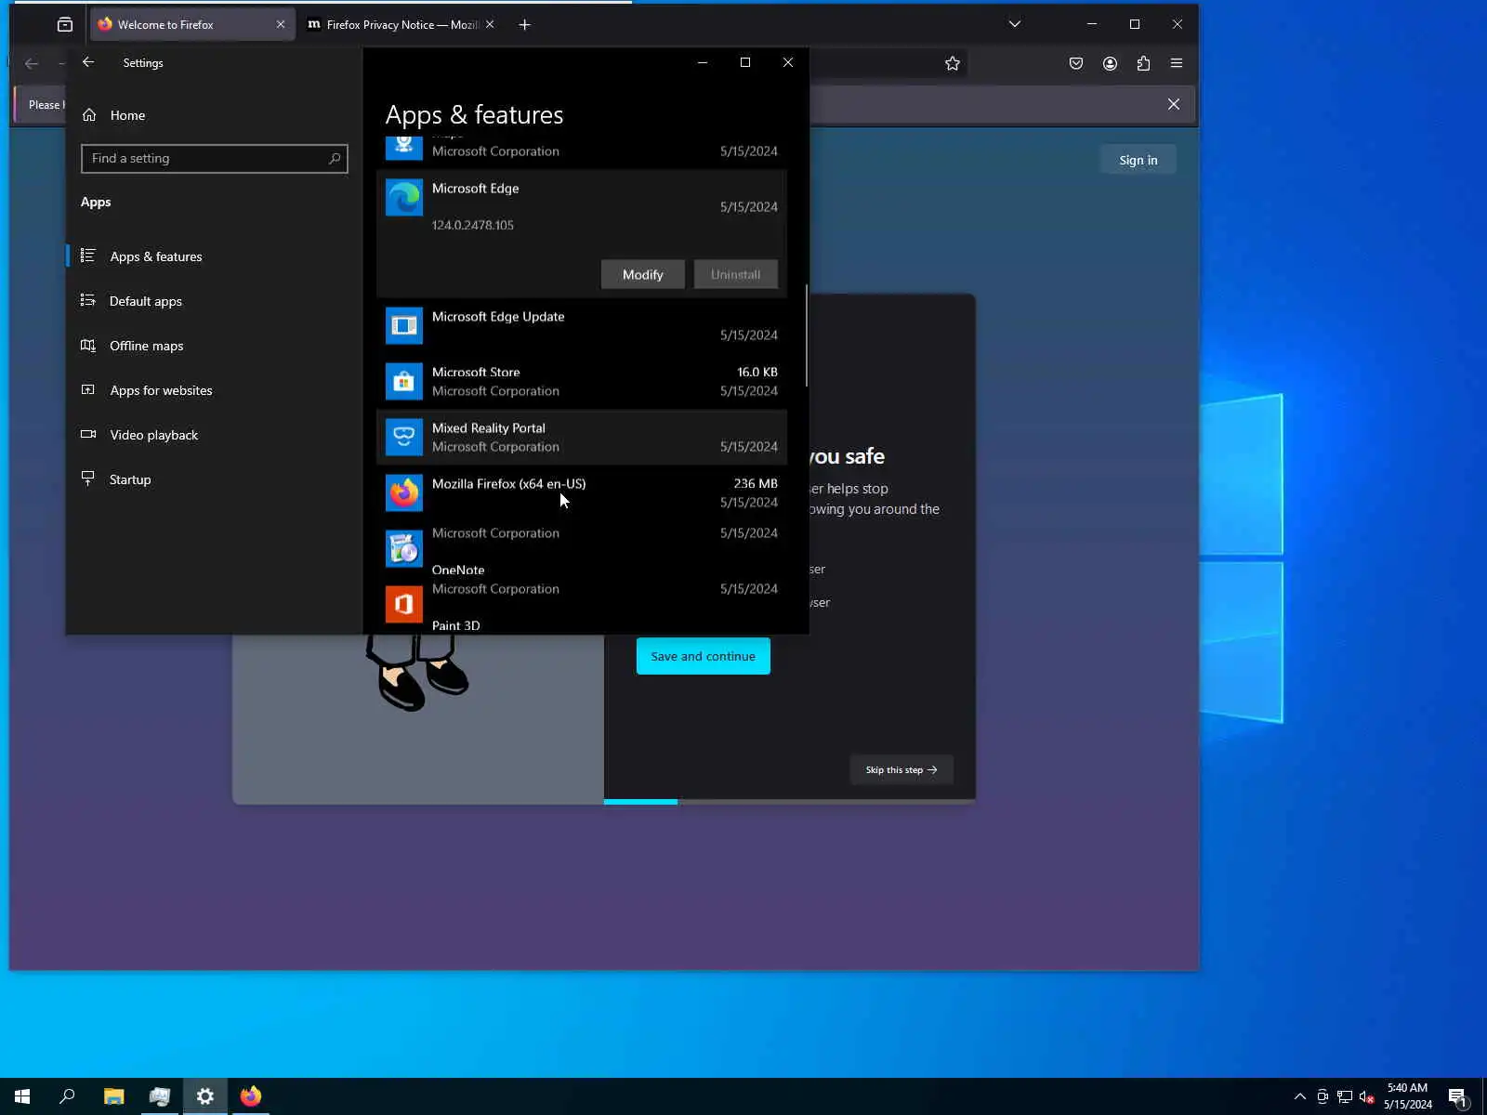Open the taskbar clock and date

coord(1407,1096)
